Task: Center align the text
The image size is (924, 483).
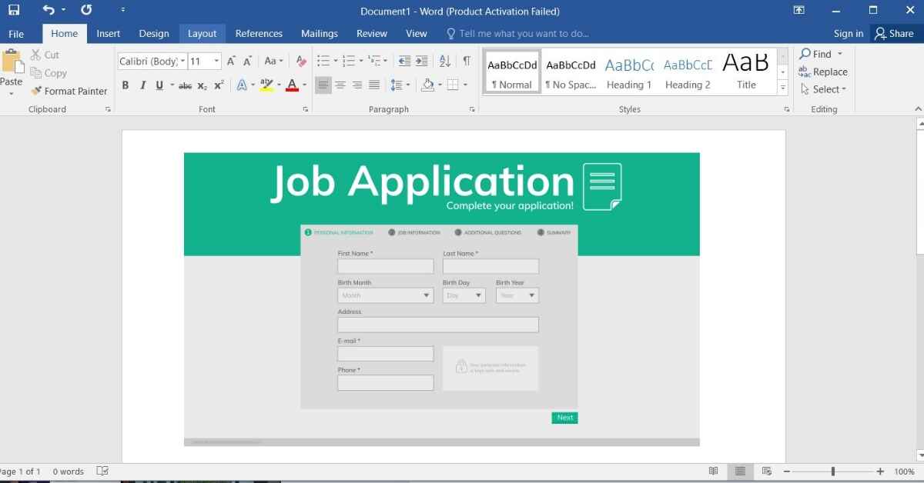Action: tap(340, 85)
